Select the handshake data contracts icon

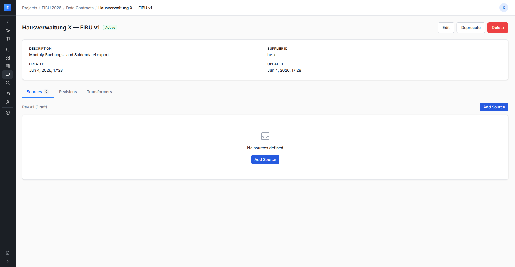(x=8, y=74)
